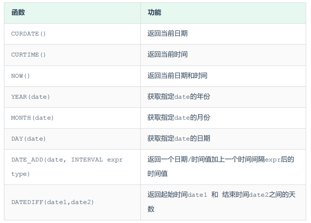Select the 返回当前日期和时间 description cell
This screenshot has height=223, width=311.
177,75
